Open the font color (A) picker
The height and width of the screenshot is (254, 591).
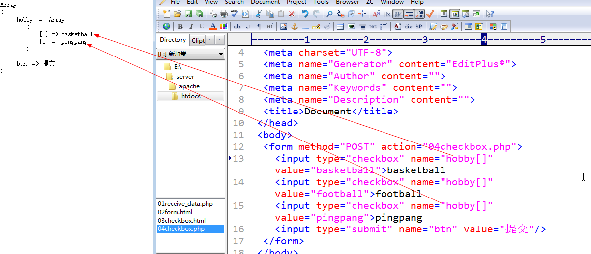click(x=213, y=27)
